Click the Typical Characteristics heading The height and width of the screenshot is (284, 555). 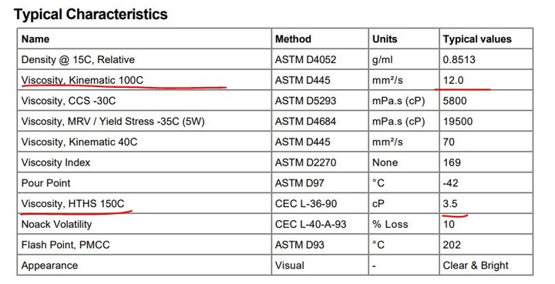pyautogui.click(x=91, y=15)
